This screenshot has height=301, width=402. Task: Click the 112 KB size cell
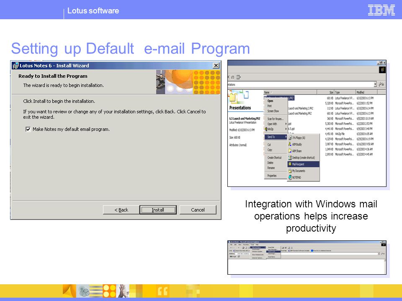pos(330,108)
